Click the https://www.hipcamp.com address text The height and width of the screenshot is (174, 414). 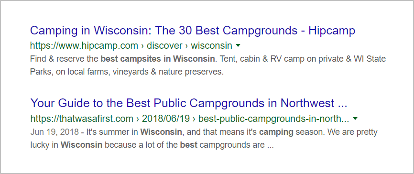[x=84, y=46]
